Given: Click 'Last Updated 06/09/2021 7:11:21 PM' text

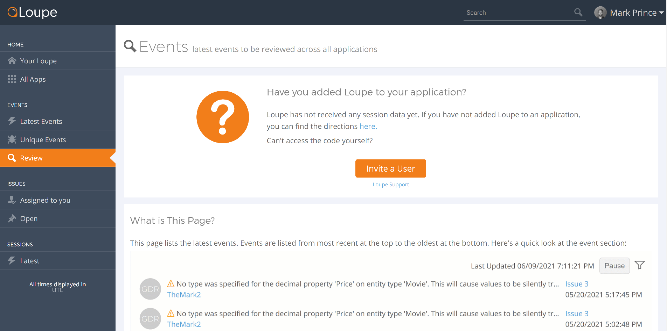Looking at the screenshot, I should pyautogui.click(x=532, y=266).
